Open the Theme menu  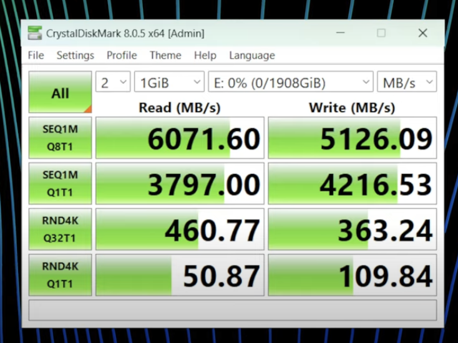[165, 56]
